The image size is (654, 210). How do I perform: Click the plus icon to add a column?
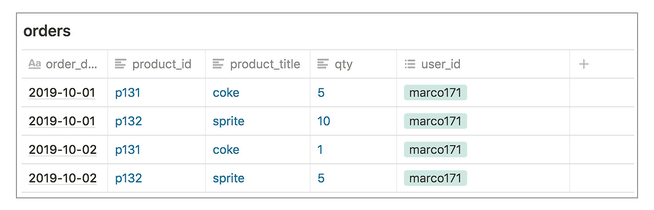pos(583,64)
